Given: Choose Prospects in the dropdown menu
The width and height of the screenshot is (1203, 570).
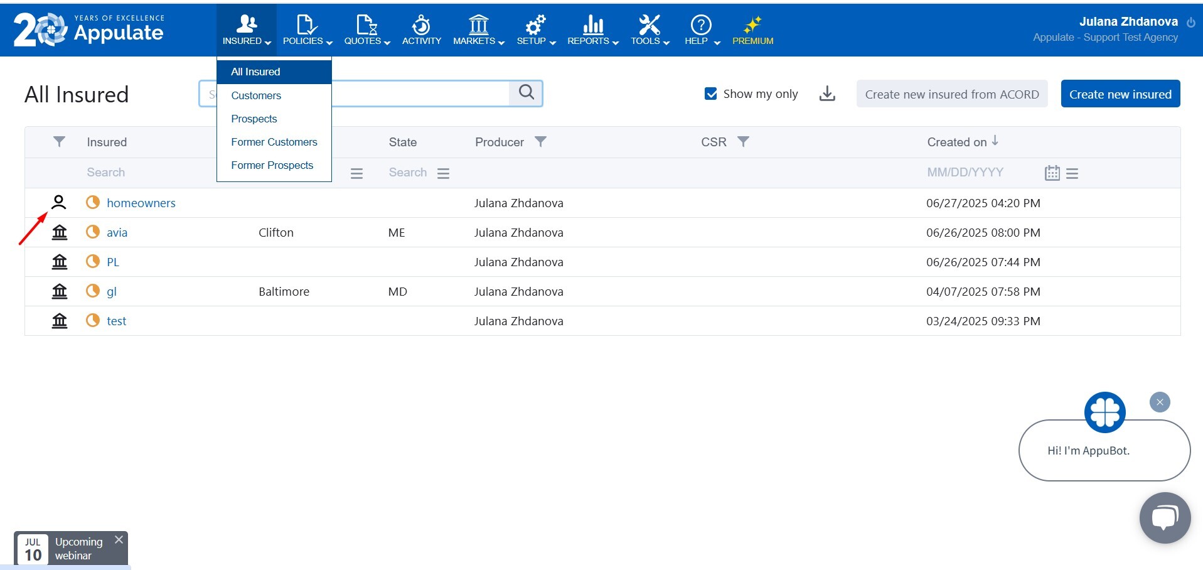Looking at the screenshot, I should point(254,119).
